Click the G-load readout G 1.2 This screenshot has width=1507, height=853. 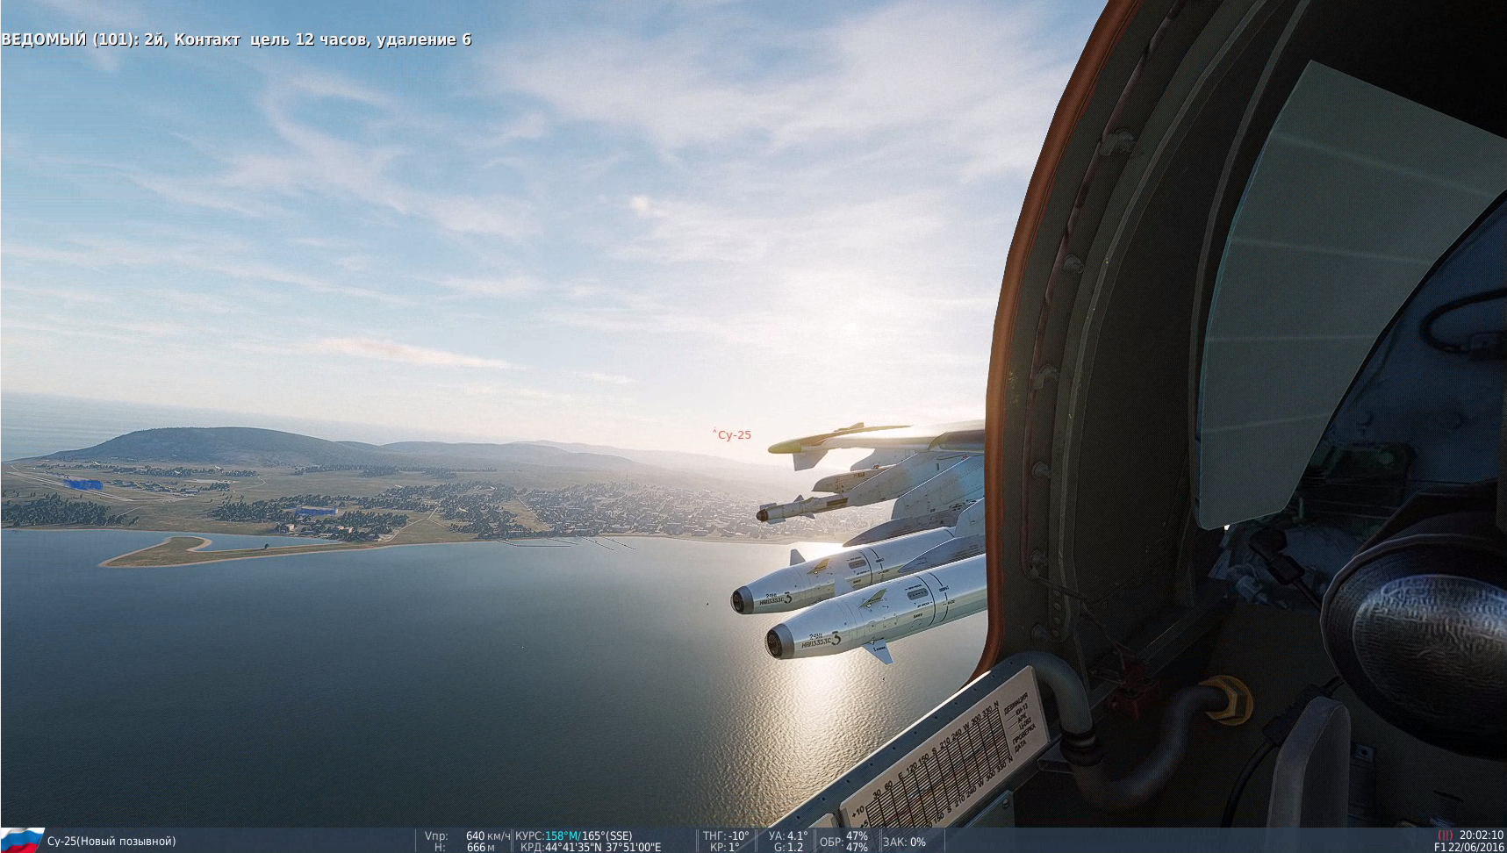(789, 848)
